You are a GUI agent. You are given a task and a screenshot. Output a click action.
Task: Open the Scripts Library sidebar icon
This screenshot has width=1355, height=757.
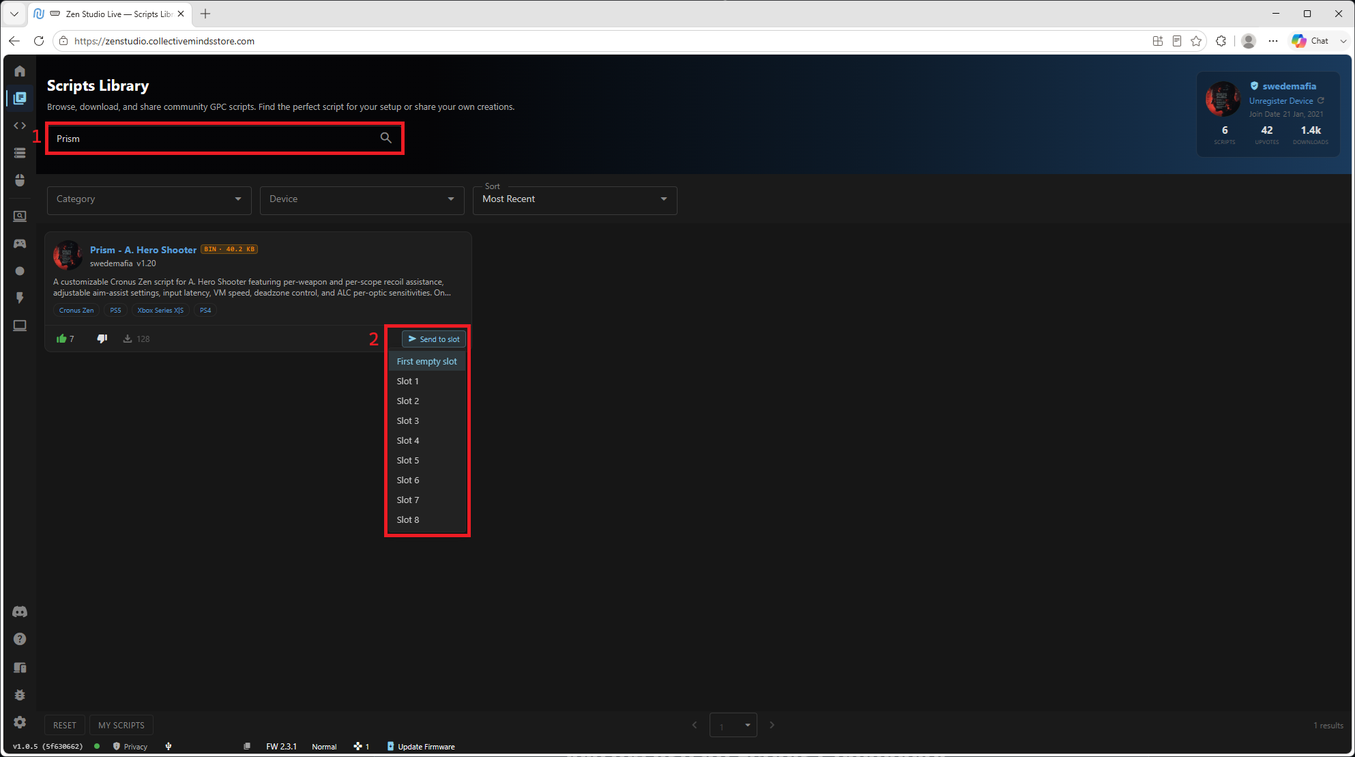point(20,98)
